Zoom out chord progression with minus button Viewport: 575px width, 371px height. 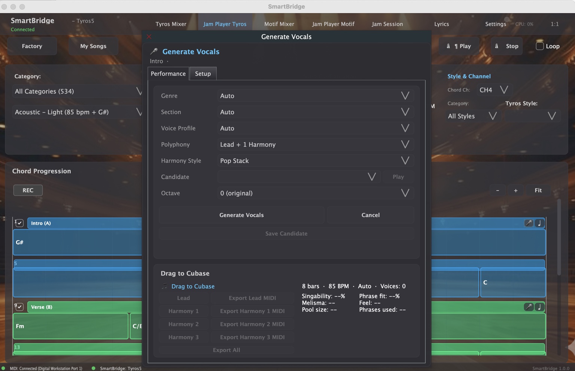tap(498, 190)
